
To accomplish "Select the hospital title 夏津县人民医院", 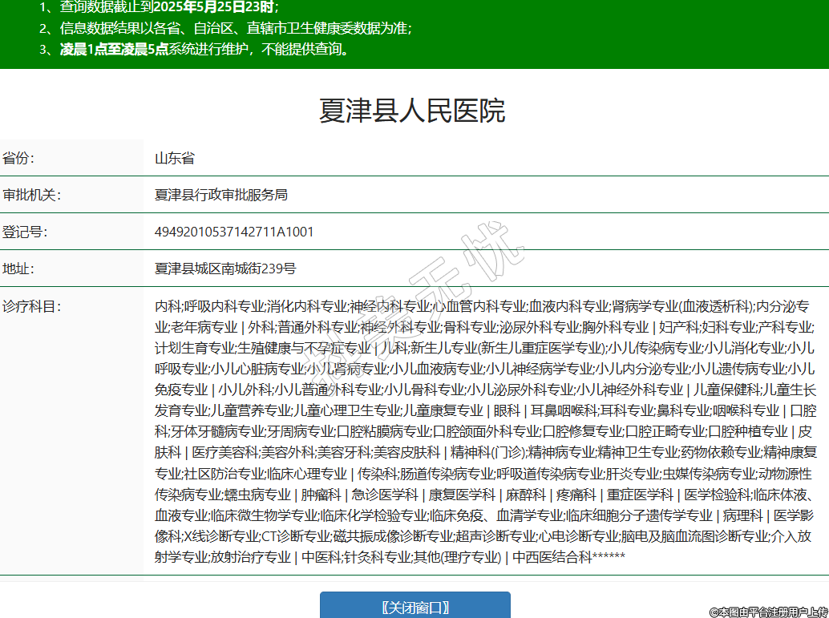I will 412,111.
